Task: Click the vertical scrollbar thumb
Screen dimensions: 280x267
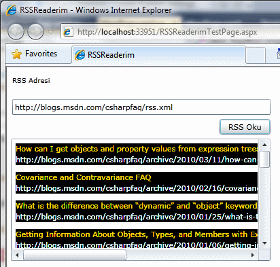Action: click(264, 159)
